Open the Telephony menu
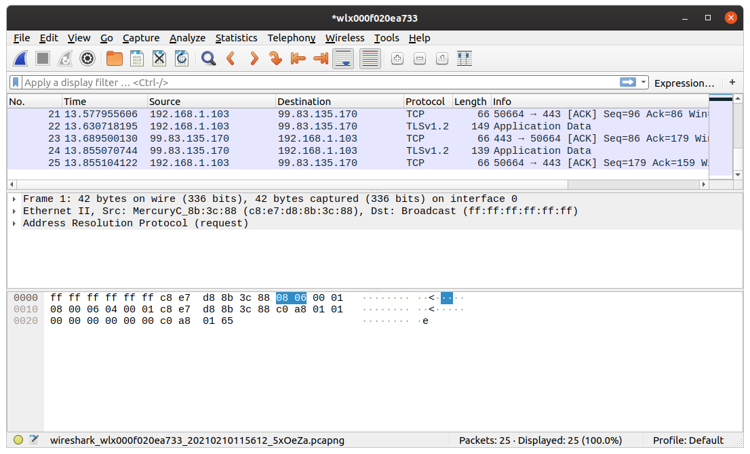 pyautogui.click(x=291, y=38)
